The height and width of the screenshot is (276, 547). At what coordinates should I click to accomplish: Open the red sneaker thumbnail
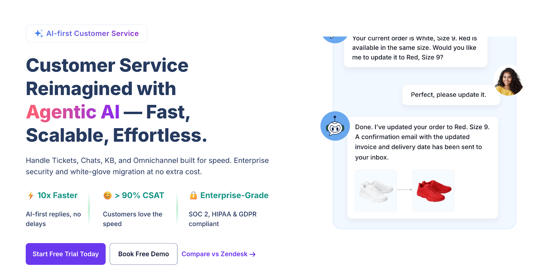point(433,191)
